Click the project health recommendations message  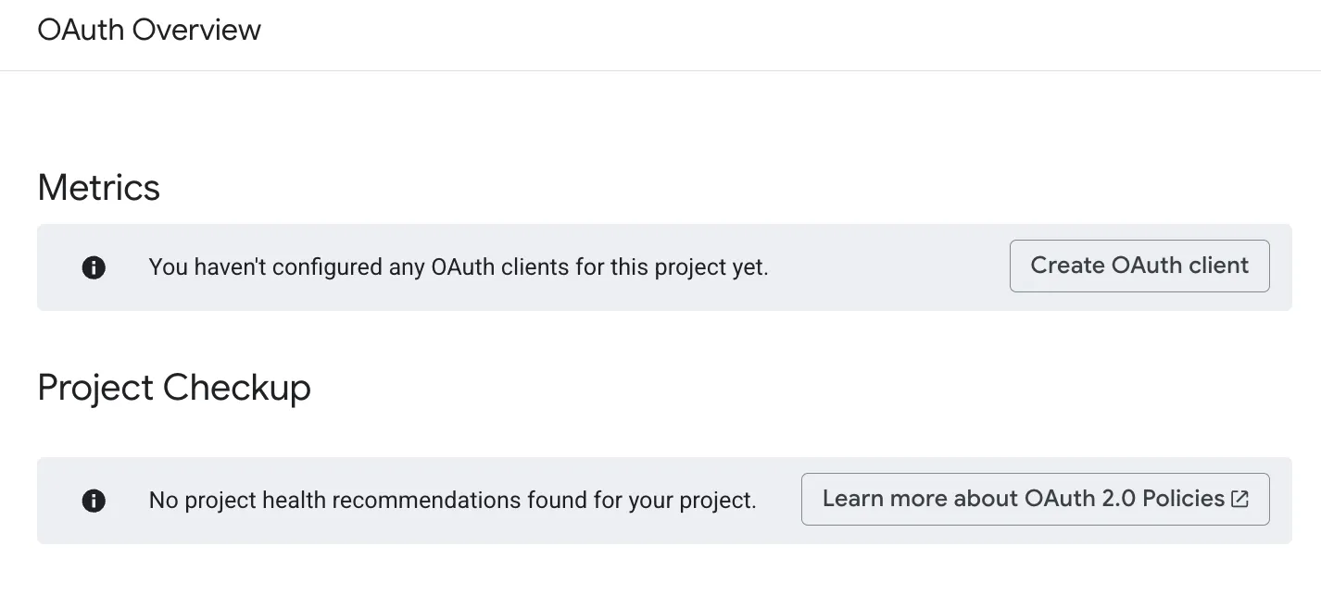(x=452, y=501)
